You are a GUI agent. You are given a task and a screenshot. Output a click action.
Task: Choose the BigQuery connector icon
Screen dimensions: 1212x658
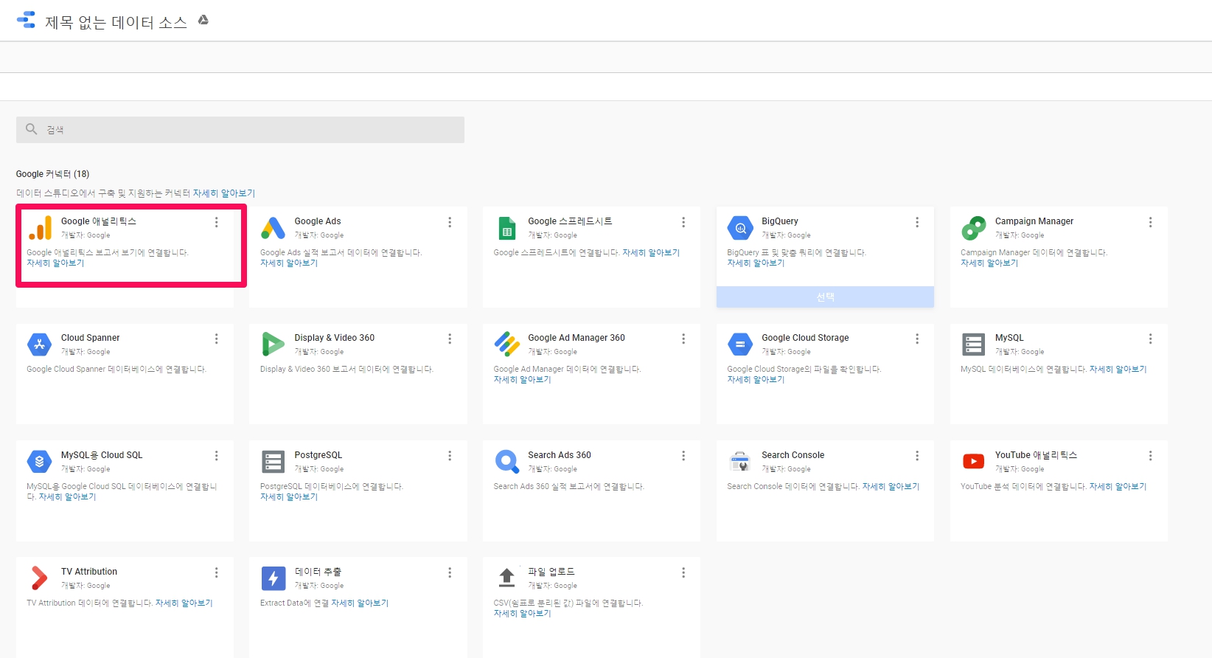click(x=739, y=228)
